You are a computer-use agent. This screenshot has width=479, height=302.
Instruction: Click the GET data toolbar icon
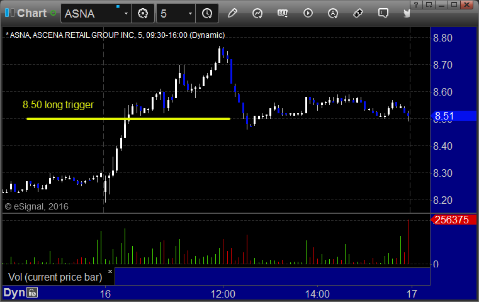click(283, 13)
